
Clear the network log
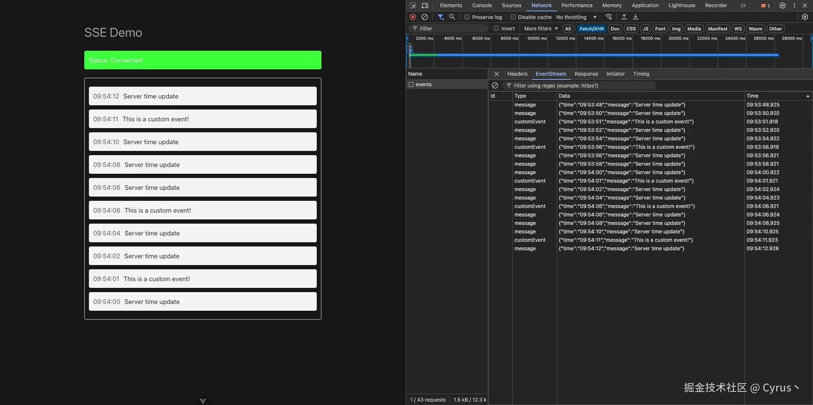coord(425,17)
